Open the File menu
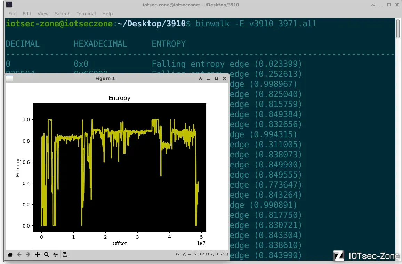This screenshot has height=264, width=402. (x=12, y=14)
